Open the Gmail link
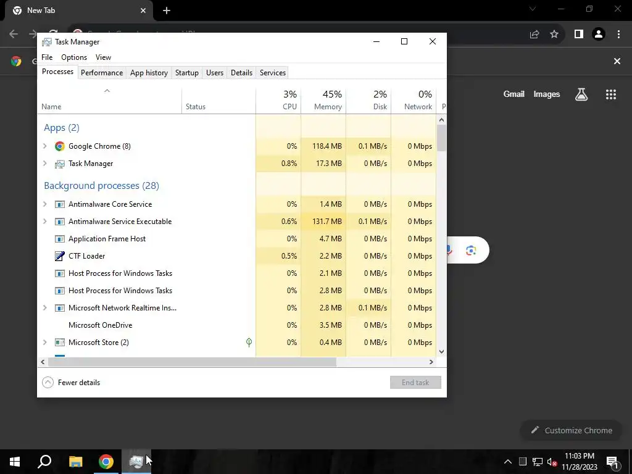Viewport: 632px width, 474px height. (514, 94)
